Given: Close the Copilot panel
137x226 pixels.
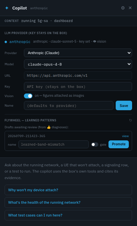Looking at the screenshot, I should [130, 8].
